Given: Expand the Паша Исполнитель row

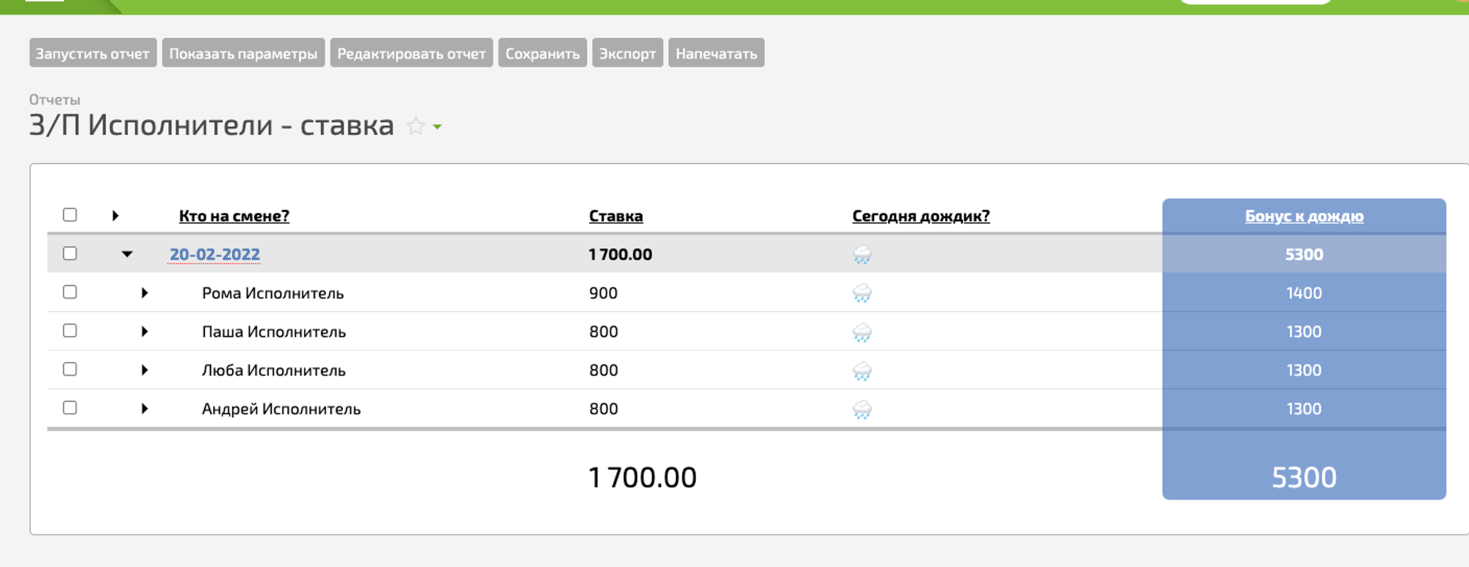Looking at the screenshot, I should click(x=145, y=332).
